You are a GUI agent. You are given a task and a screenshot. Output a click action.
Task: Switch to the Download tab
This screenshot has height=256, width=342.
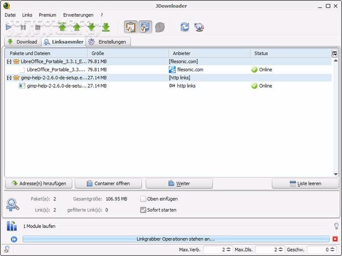click(x=22, y=42)
